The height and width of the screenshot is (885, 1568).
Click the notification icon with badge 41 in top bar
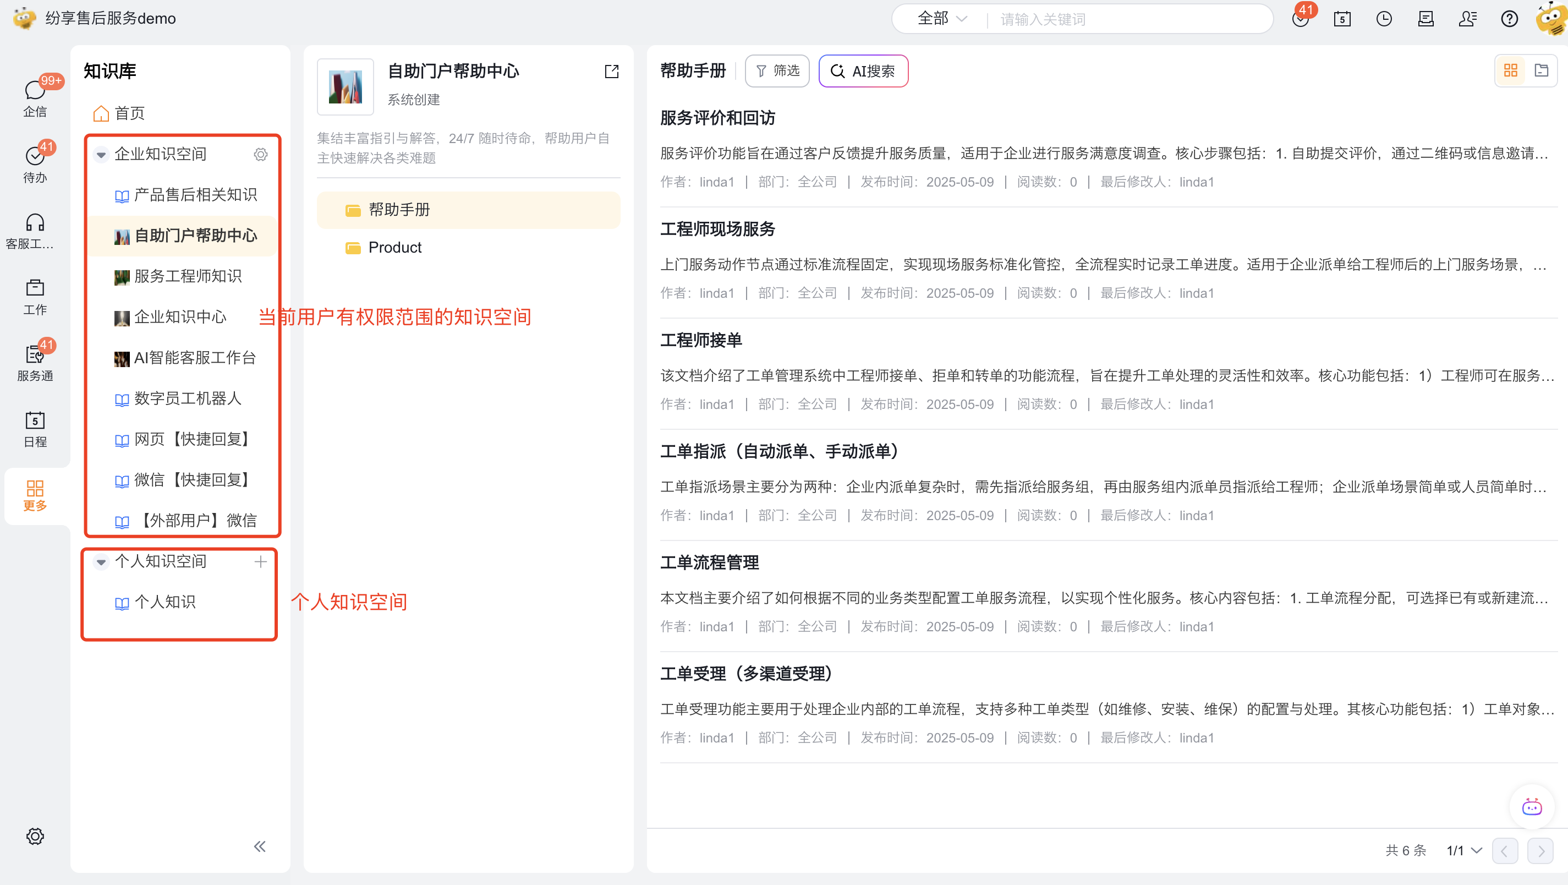1301,18
